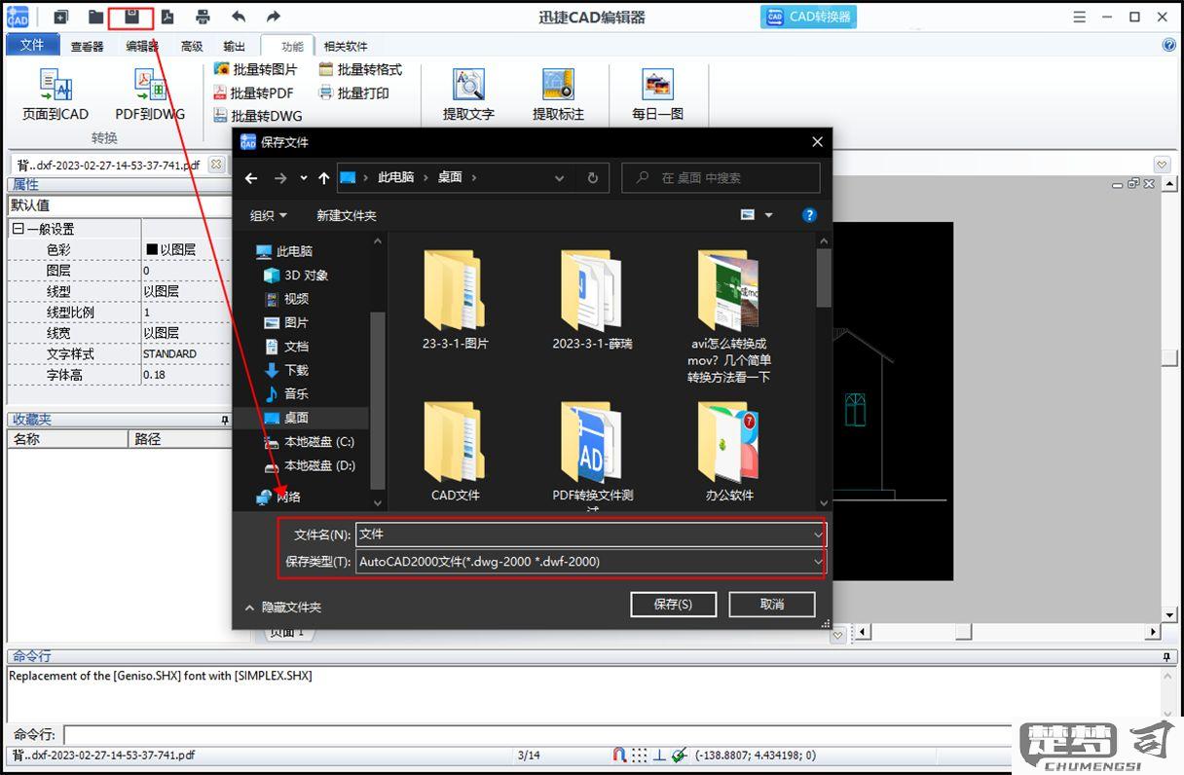Click the PDF export icon in title toolbar
The image size is (1184, 775).
click(x=167, y=17)
